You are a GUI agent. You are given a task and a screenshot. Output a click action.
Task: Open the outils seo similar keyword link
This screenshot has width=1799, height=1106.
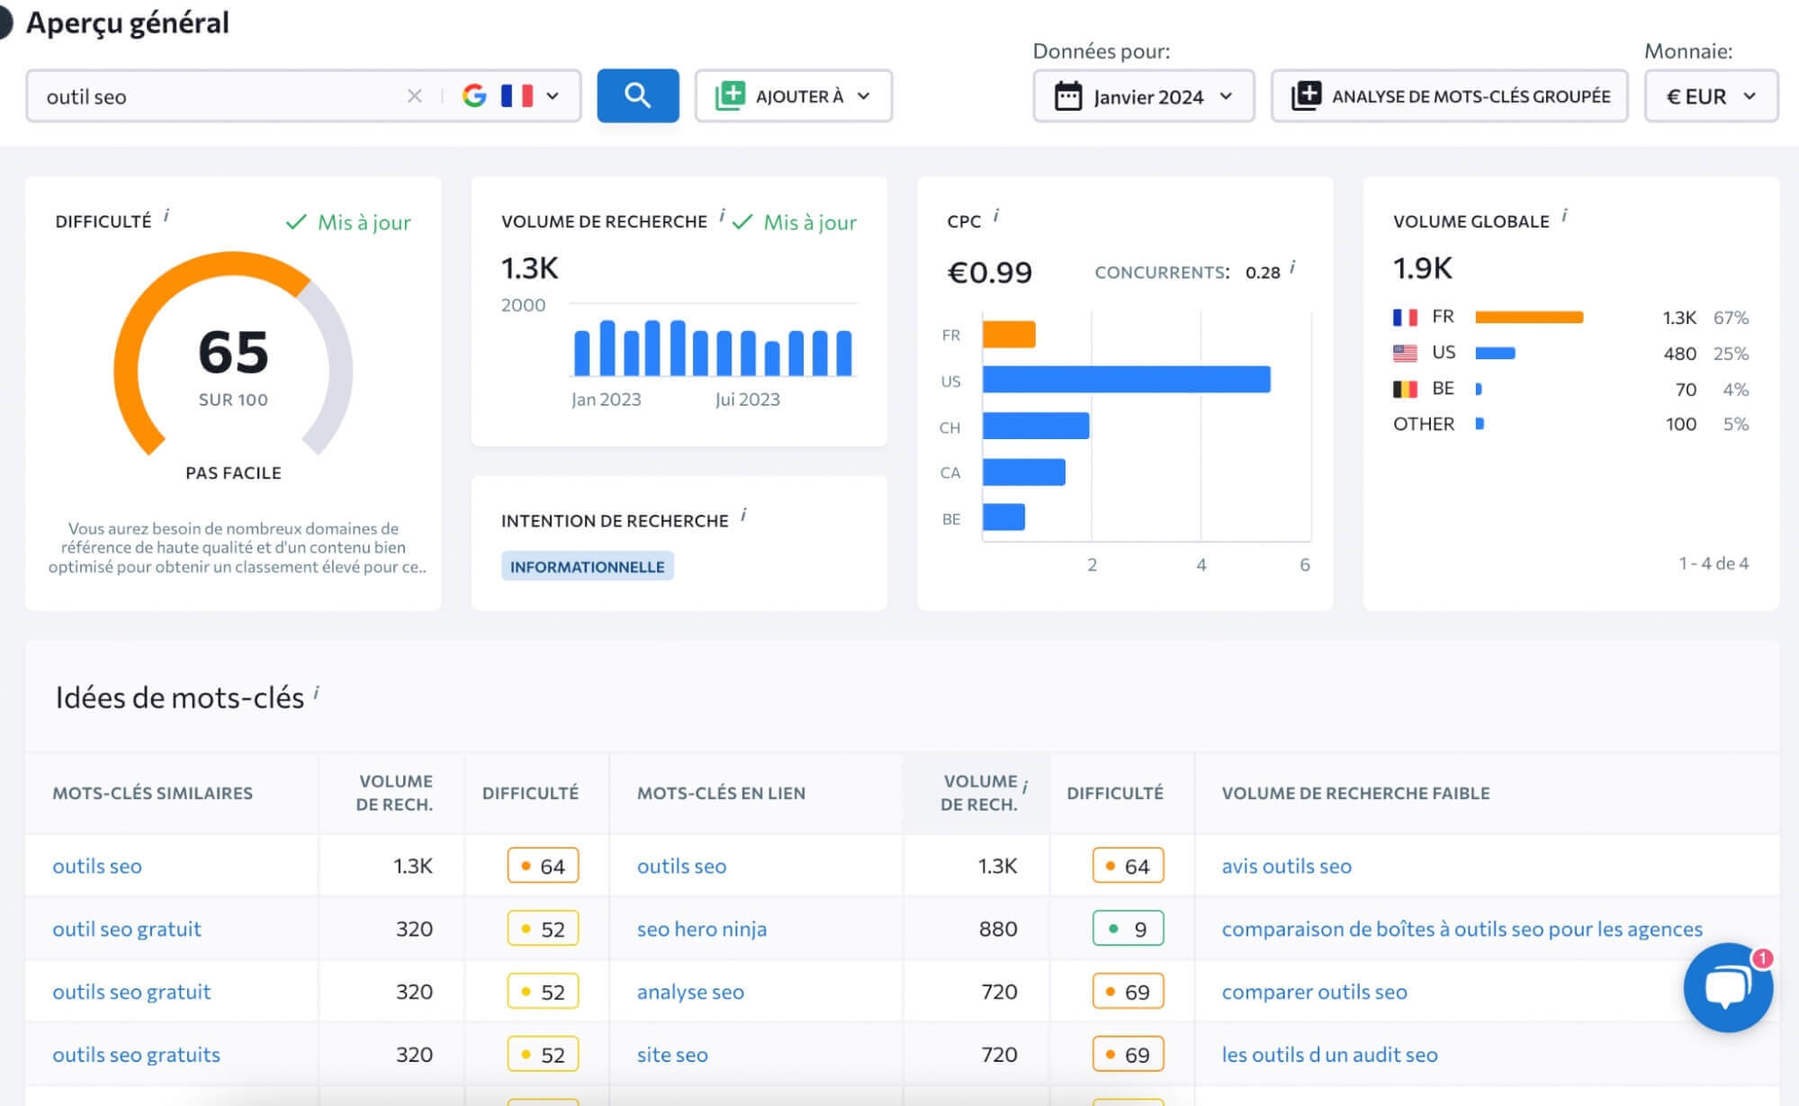click(x=97, y=866)
